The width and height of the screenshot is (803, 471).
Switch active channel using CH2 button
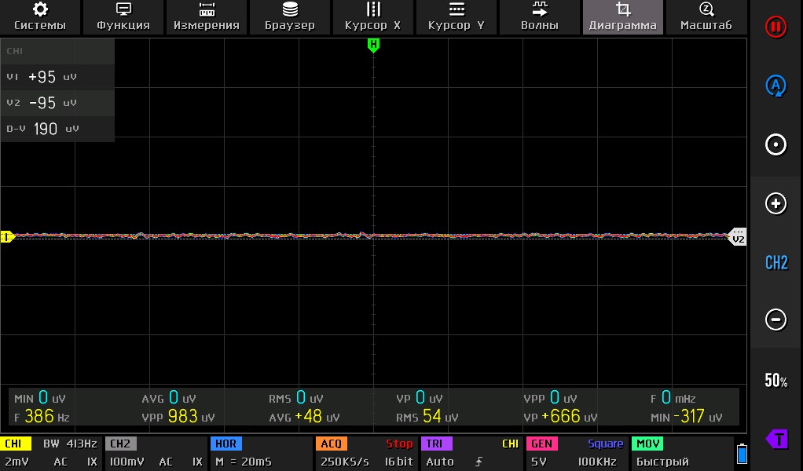click(775, 262)
